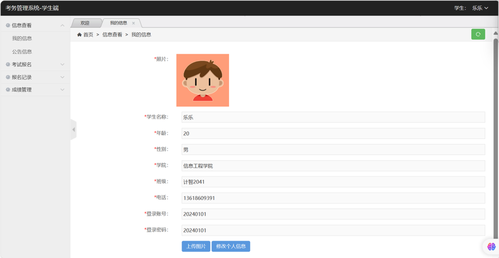Click the 年龄 input field
Screen dimensions: 499x258
tap(333, 133)
